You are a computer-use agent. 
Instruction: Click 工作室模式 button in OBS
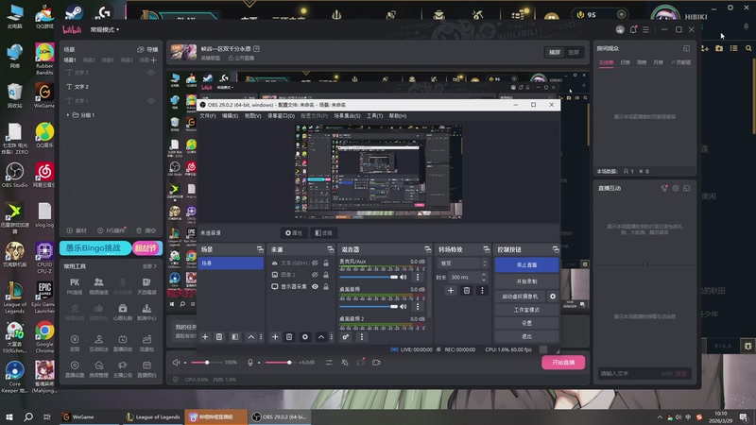click(526, 310)
